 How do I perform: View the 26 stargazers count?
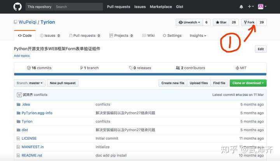click(x=234, y=22)
